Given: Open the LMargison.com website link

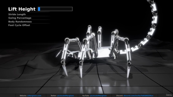Looking at the screenshot, I should pyautogui.click(x=34, y=96).
